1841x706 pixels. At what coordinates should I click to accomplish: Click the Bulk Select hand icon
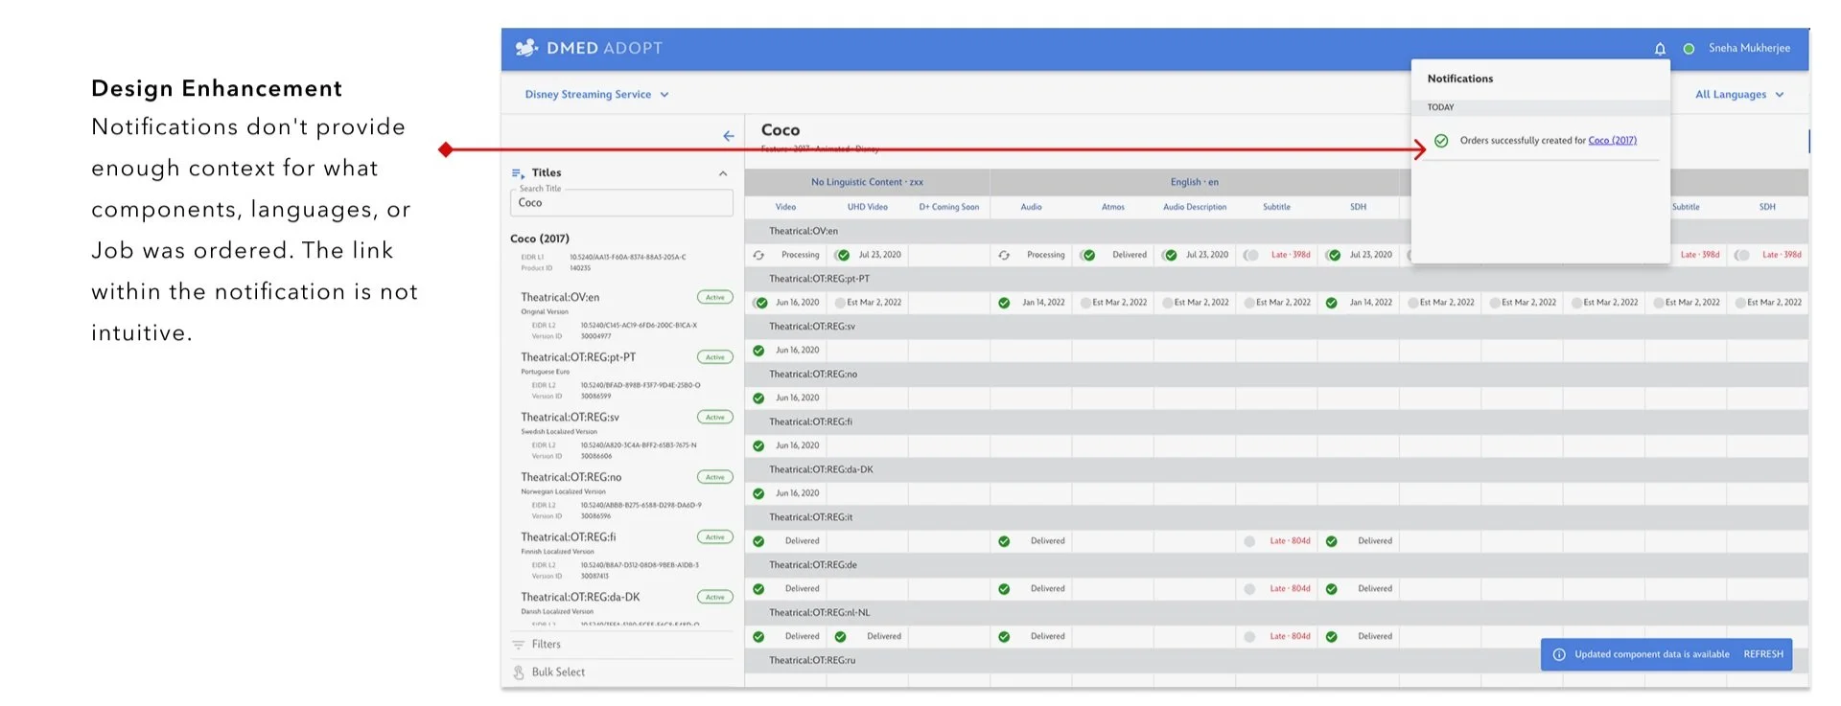[x=519, y=672]
